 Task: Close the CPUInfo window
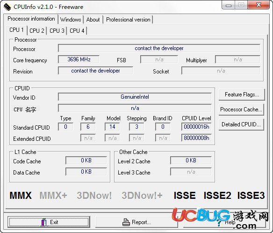(x=259, y=5)
